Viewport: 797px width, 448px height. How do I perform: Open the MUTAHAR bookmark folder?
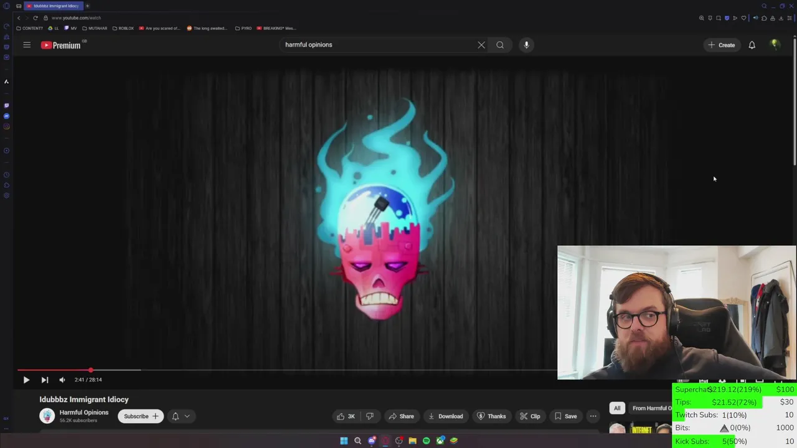tap(95, 28)
